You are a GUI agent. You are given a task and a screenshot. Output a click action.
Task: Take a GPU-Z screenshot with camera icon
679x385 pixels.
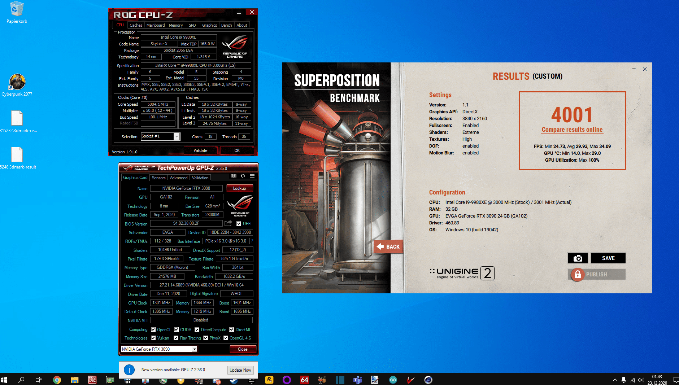point(234,176)
